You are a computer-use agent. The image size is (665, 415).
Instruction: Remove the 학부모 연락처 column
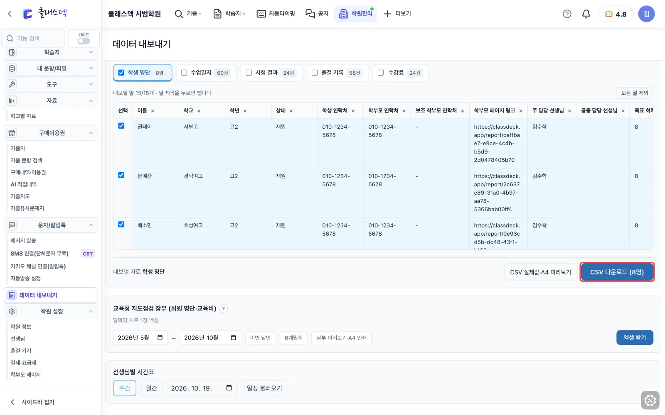coord(404,111)
